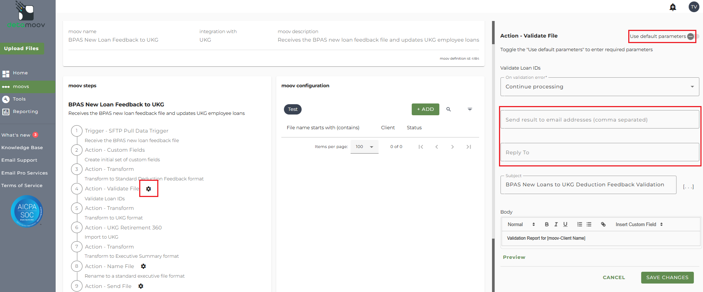
Task: Select step Action - Custom Fields
Action: coord(115,150)
